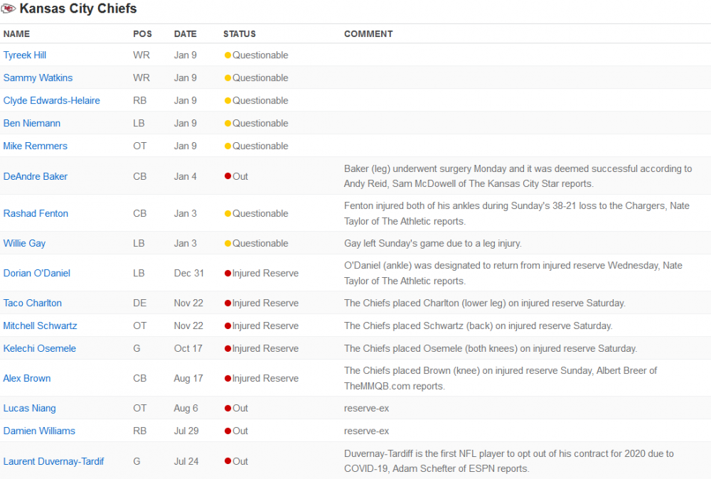711x479 pixels.
Task: Click Taco Charlton's DE position cell
Action: 139,303
